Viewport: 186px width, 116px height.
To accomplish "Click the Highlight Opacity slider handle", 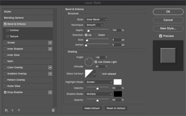I will (98, 88).
